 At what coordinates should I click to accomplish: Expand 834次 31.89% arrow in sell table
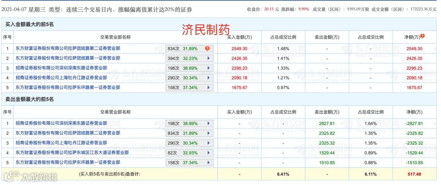[x=208, y=133]
